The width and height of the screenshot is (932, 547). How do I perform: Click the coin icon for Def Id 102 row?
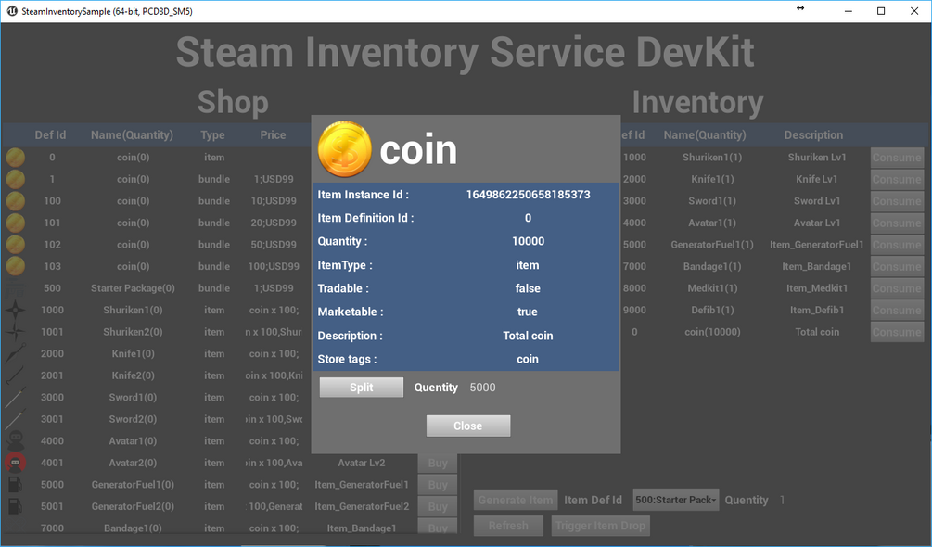[16, 245]
